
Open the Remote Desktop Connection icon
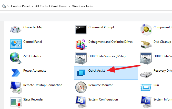tap(16, 87)
